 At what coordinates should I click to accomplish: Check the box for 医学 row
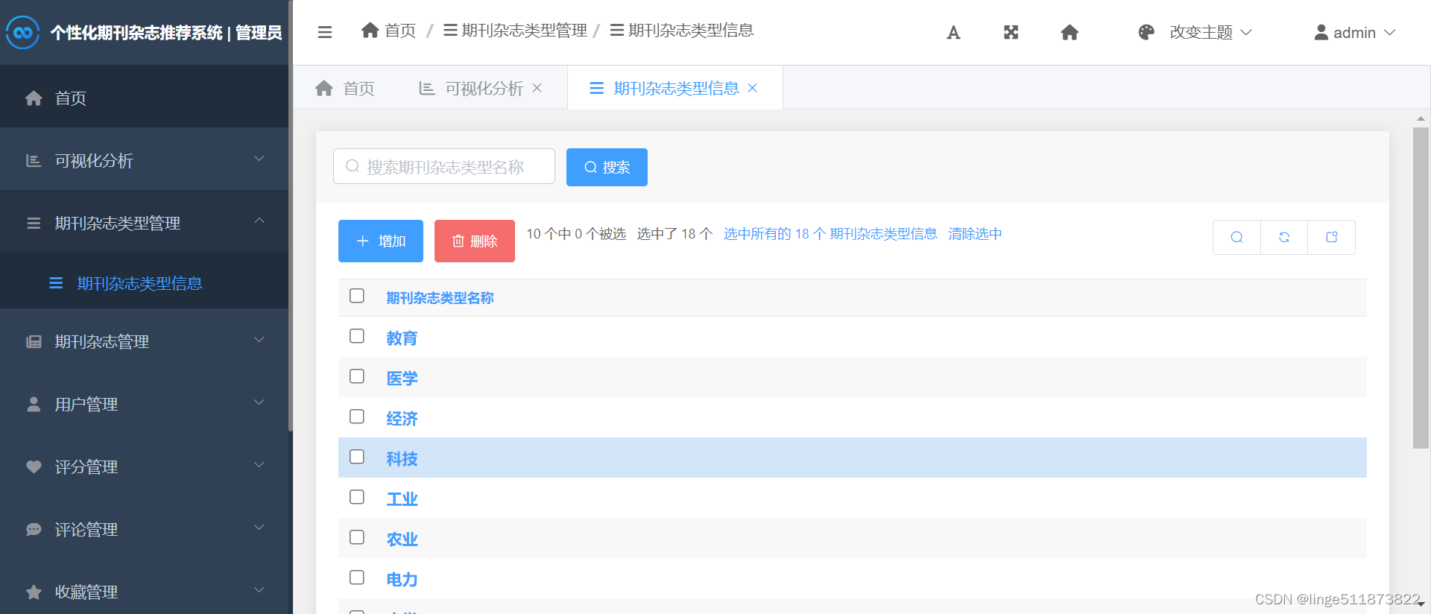pyautogui.click(x=357, y=376)
